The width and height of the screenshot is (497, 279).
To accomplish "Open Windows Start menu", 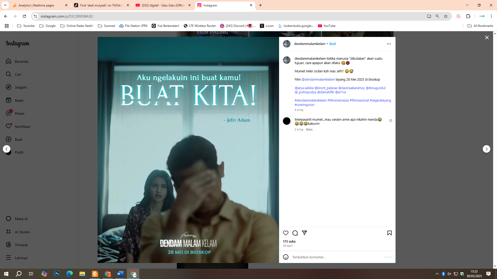I will pos(6,274).
